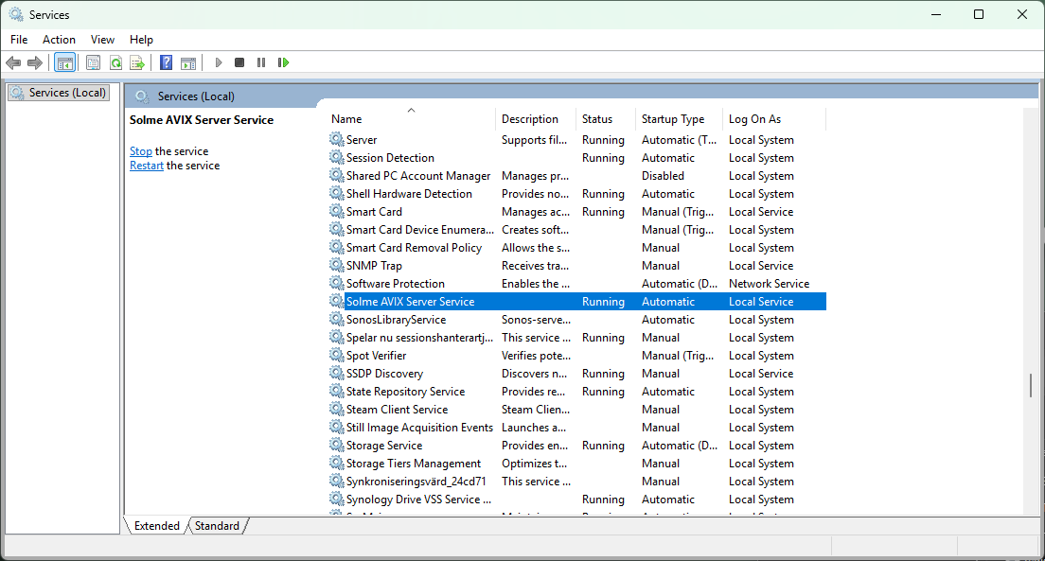Click the gear icon beside Storage Tiers Management
Image resolution: width=1045 pixels, height=561 pixels.
point(337,463)
